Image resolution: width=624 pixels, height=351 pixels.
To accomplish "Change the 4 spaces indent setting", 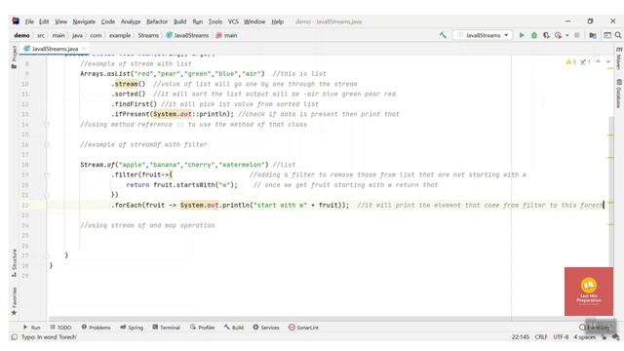I will (584, 337).
